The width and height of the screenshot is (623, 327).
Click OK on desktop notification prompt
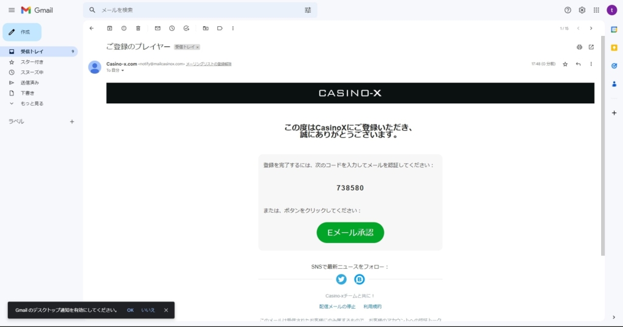[130, 311]
